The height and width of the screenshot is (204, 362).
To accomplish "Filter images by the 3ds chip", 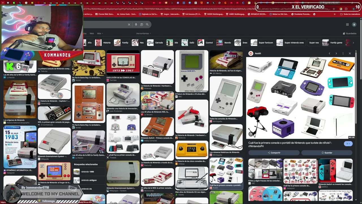I will tap(173, 43).
